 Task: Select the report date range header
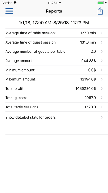[x=54, y=23]
